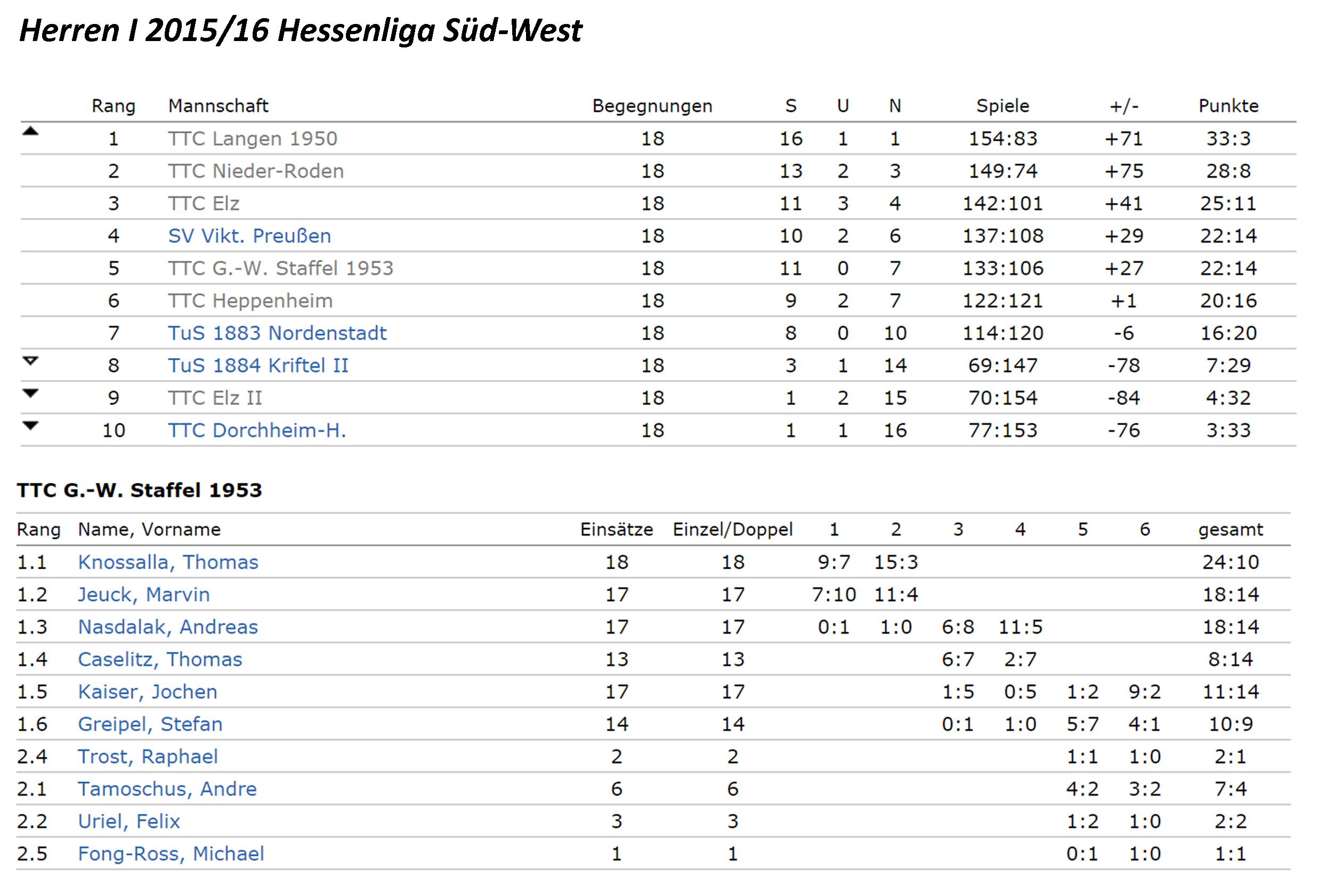Viewport: 1318px width, 873px height.
Task: Click the relegation arrow beside rank 9
Action: (x=30, y=394)
